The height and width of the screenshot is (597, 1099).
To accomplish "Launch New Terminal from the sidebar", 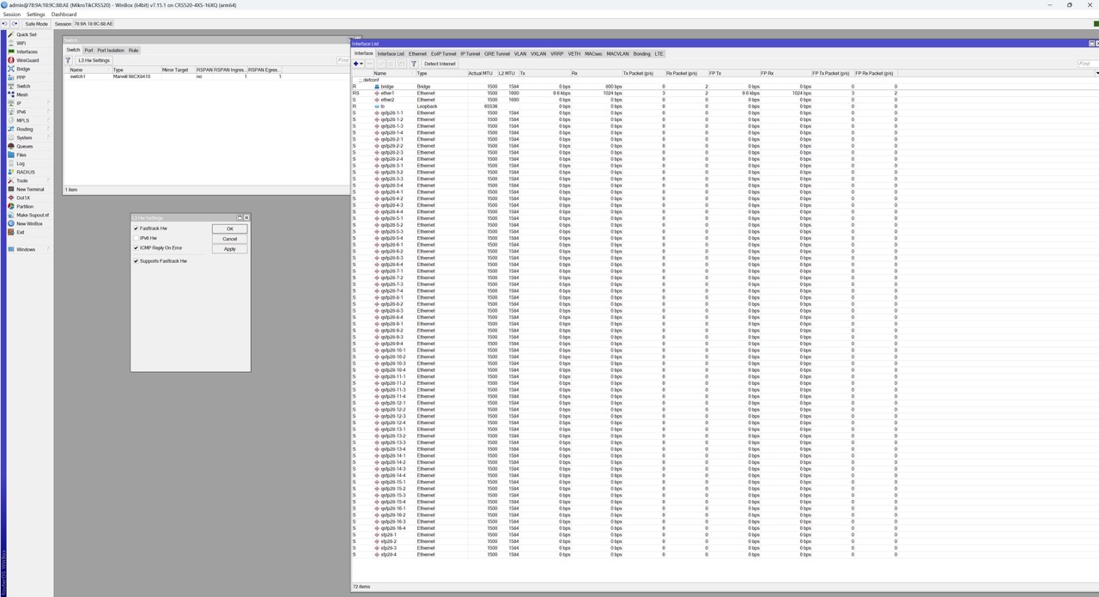I will click(29, 189).
